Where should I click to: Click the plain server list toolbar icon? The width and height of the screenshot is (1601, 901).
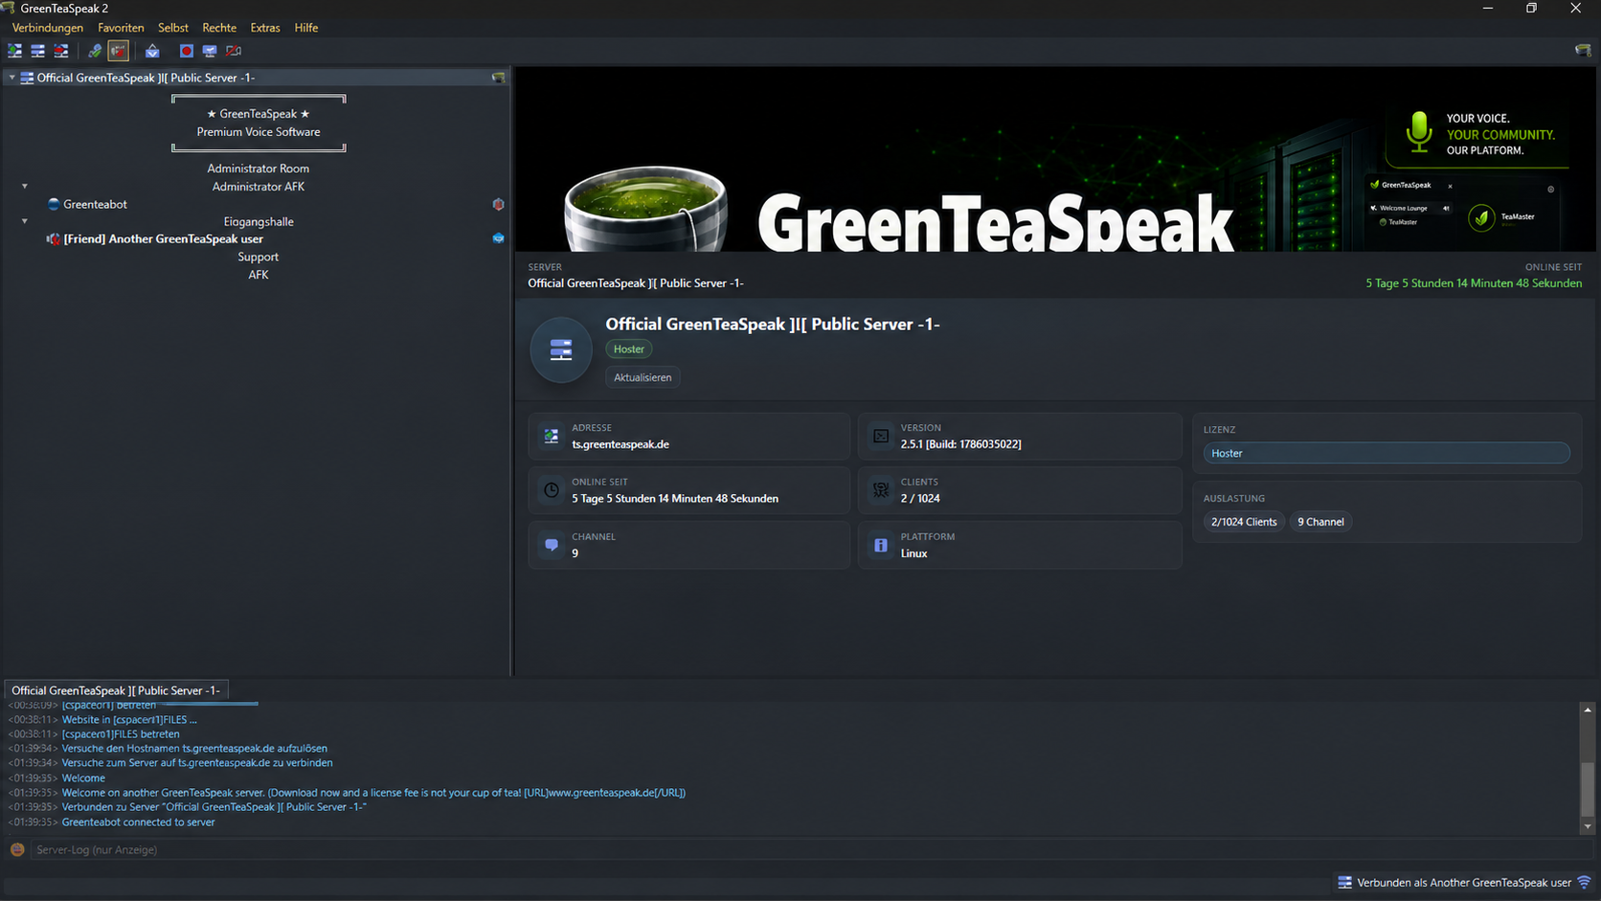(x=38, y=51)
